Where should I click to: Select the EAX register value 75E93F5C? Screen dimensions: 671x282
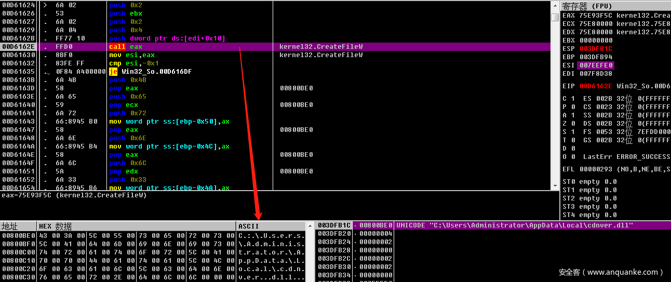click(x=595, y=16)
